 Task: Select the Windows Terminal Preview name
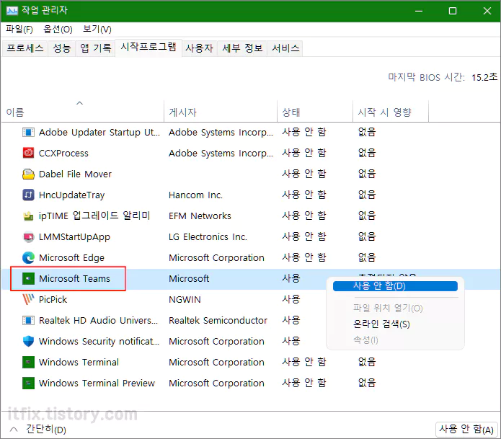pyautogui.click(x=97, y=383)
